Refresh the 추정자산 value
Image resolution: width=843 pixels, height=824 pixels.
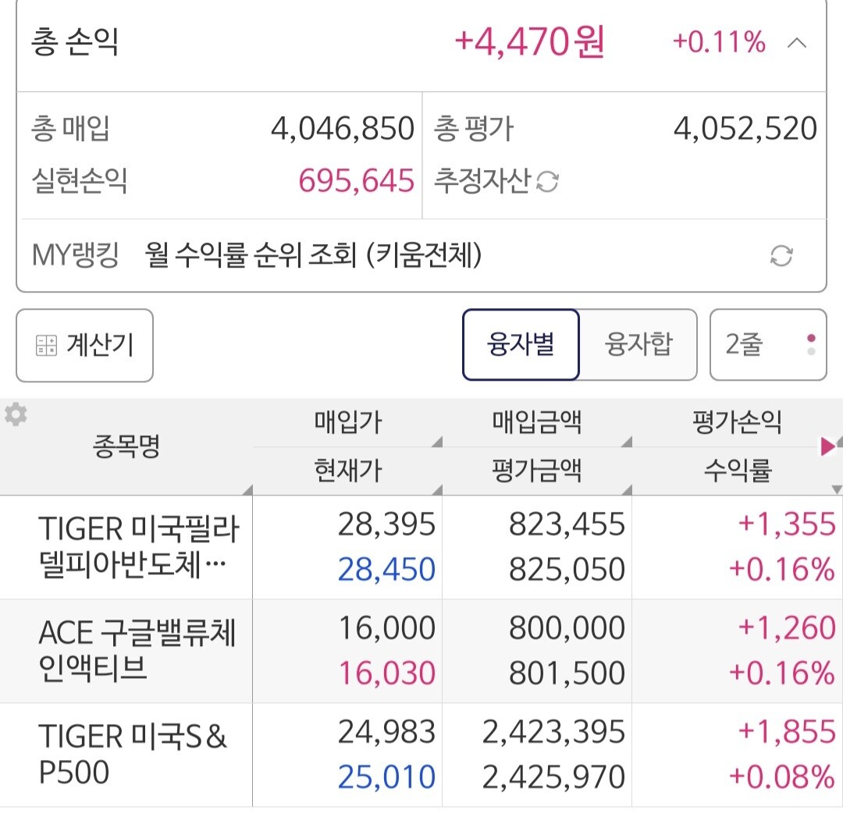click(x=548, y=182)
